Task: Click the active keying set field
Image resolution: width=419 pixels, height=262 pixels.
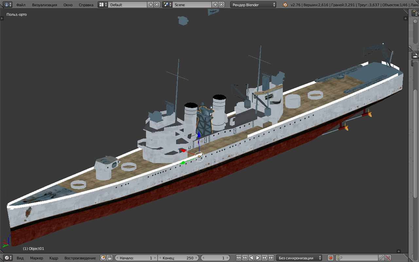Action: point(357,258)
